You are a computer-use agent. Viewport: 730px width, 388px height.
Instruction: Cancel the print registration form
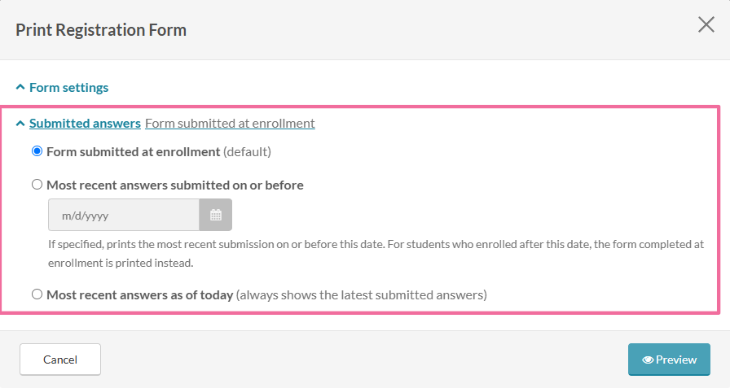pos(60,360)
